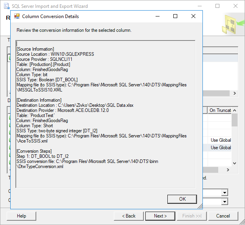Open the lower wizard dropdown arrow behind the dialog
The height and width of the screenshot is (225, 245).
coord(225,202)
